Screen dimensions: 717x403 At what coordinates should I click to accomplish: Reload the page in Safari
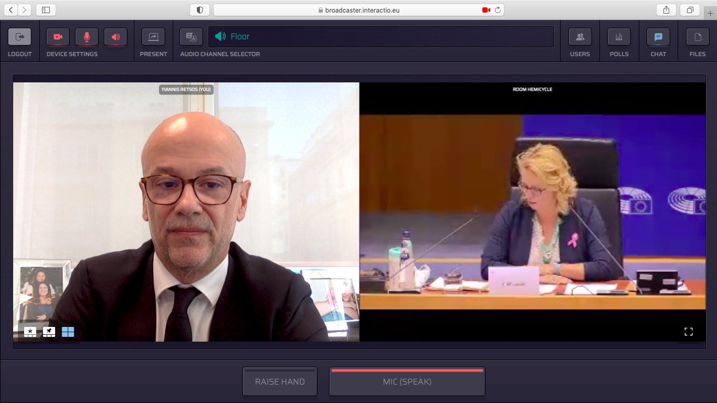tap(498, 10)
